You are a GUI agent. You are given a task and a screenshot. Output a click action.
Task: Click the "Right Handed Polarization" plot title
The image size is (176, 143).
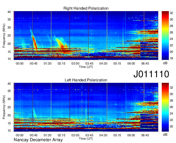tap(86, 8)
